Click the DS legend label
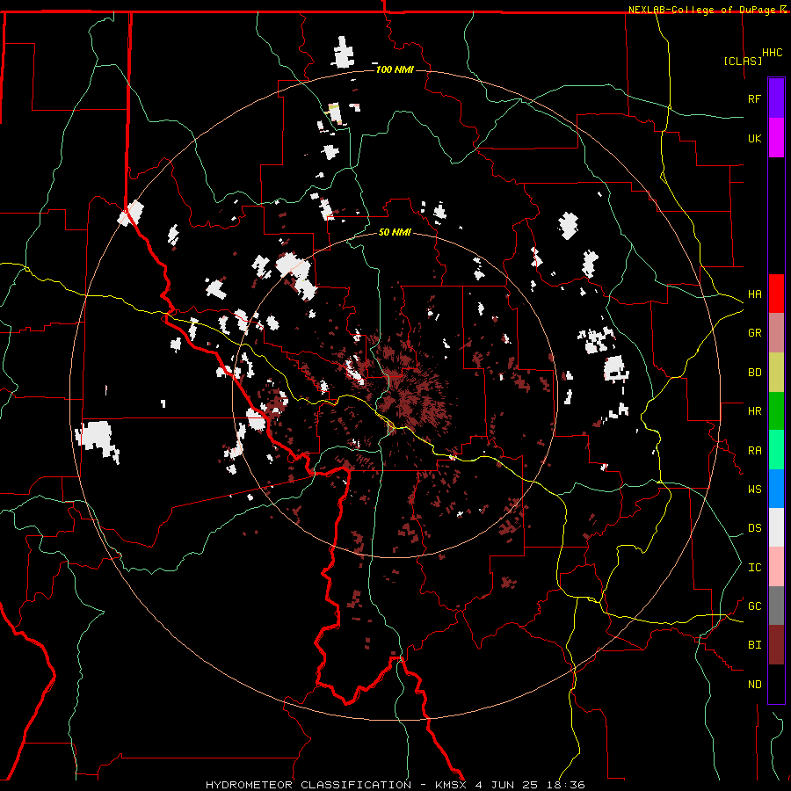The image size is (791, 791). coord(754,528)
